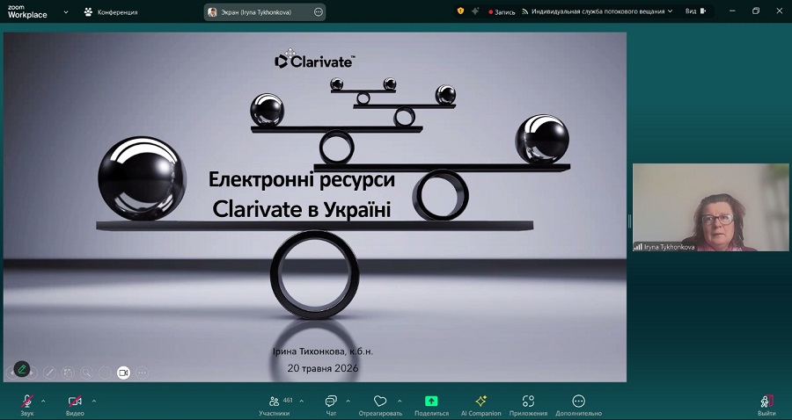The height and width of the screenshot is (420, 792).
Task: Unmute the microphone via Звук button
Action: [27, 405]
